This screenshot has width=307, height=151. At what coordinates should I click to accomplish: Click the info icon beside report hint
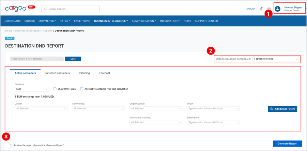coord(11,145)
